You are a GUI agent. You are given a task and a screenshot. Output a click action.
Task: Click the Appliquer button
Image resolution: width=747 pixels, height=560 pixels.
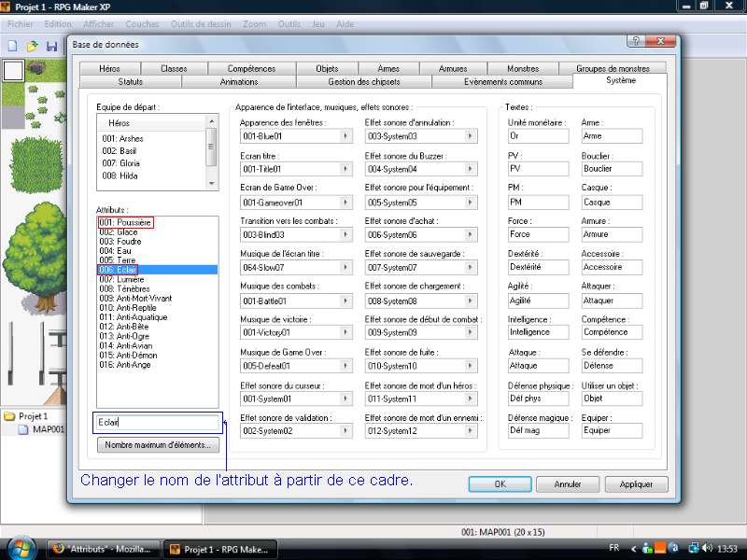(636, 484)
